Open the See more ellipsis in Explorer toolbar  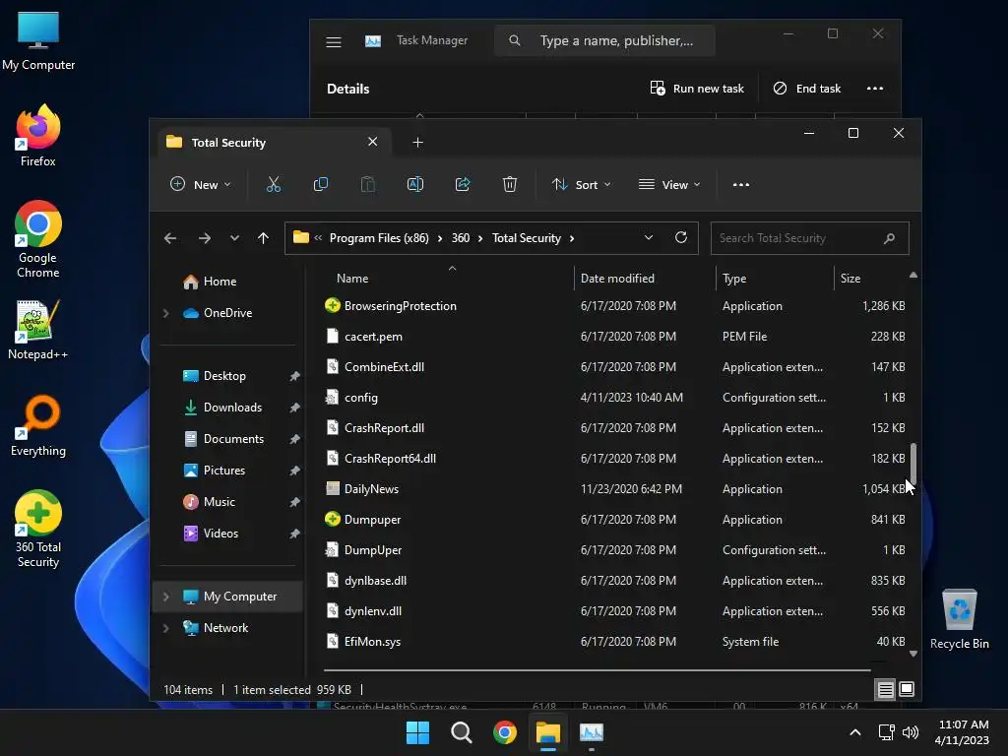pos(740,184)
